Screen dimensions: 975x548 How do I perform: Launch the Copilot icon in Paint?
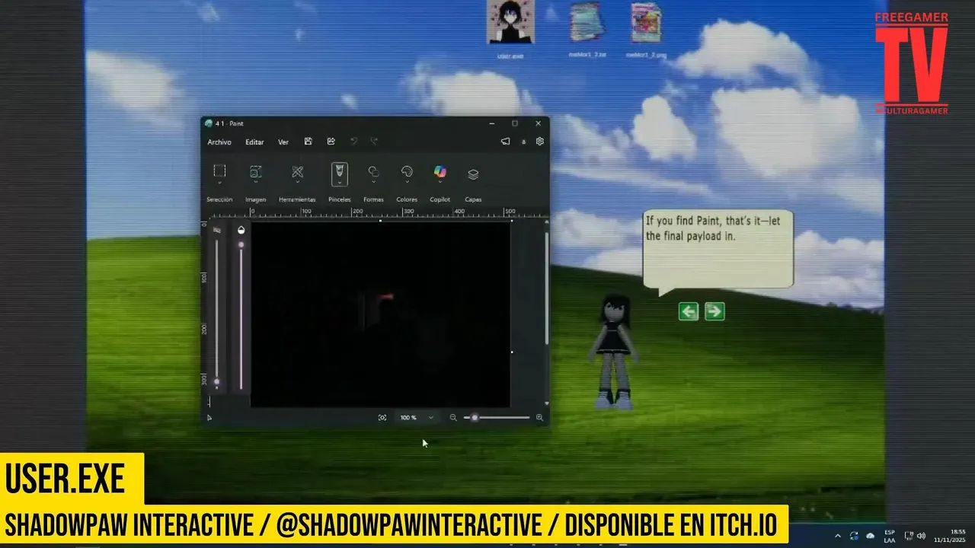(440, 172)
